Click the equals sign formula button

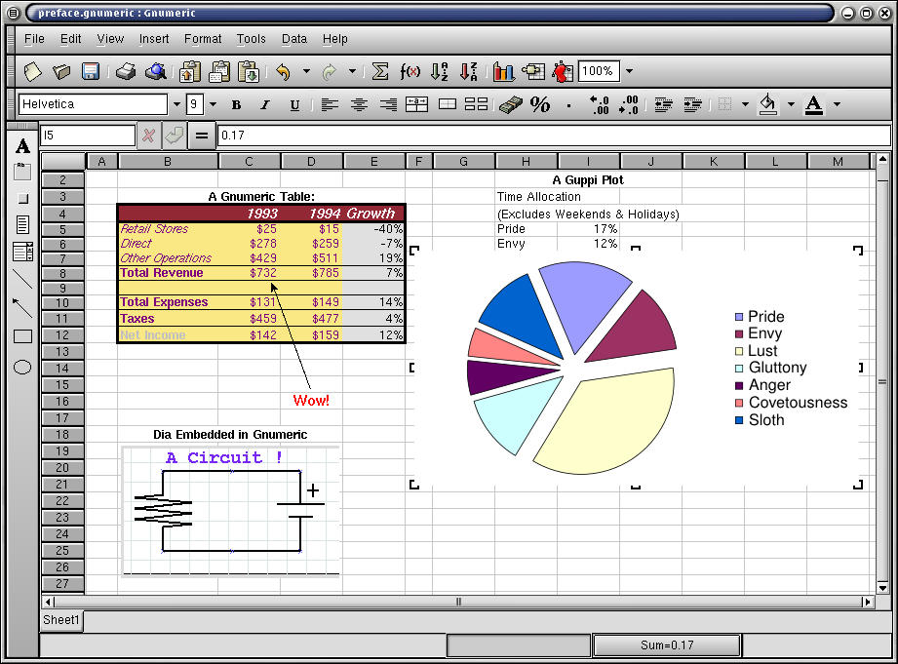[x=201, y=136]
